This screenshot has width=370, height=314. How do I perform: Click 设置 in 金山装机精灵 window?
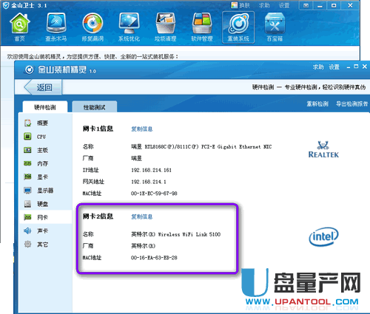(334, 67)
